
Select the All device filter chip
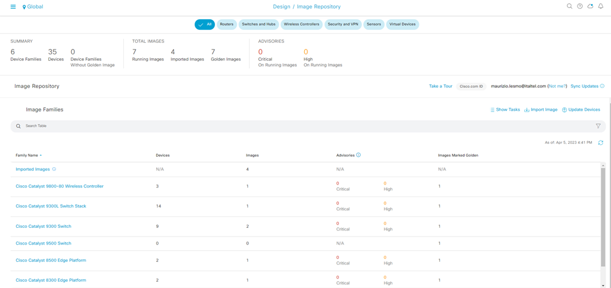pyautogui.click(x=204, y=24)
